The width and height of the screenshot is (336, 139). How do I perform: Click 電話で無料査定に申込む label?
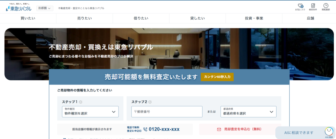134,129
